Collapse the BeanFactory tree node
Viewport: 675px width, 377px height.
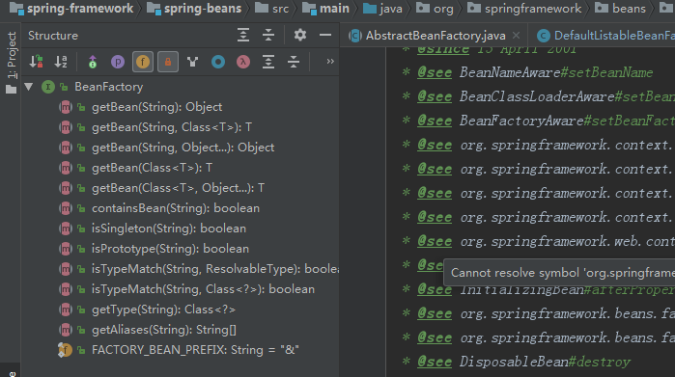[x=29, y=87]
